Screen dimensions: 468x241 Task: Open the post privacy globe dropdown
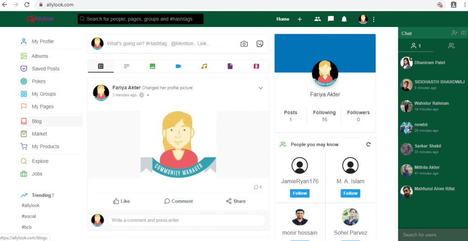144,95
